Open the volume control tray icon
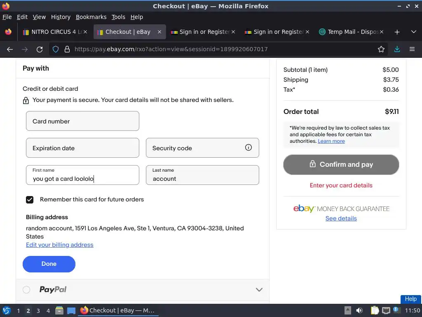Screen dimensions: 422x317 359,310
